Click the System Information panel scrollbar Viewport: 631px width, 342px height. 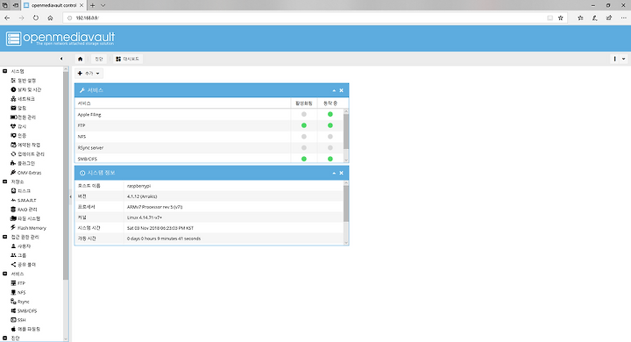[x=346, y=203]
